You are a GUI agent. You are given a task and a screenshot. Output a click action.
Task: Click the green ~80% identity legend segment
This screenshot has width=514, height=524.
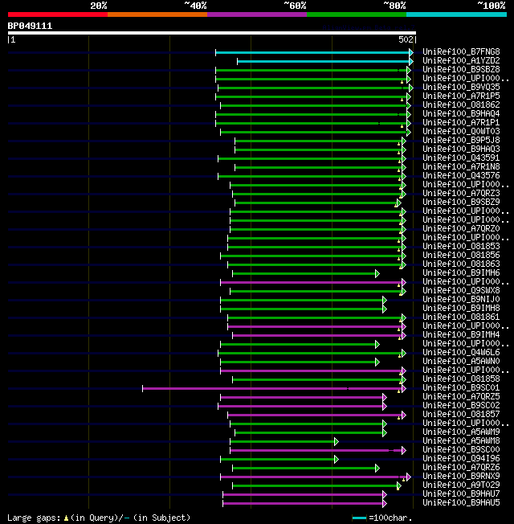tap(357, 14)
